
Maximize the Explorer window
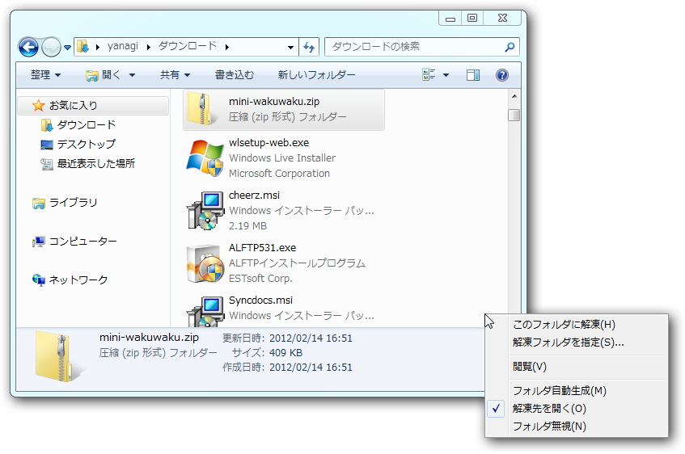pos(471,19)
